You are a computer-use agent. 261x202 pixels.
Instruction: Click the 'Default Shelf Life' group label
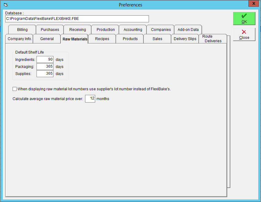[29, 52]
